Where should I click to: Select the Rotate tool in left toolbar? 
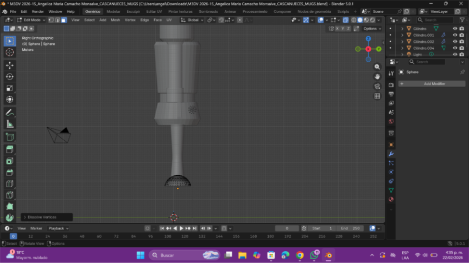click(10, 76)
